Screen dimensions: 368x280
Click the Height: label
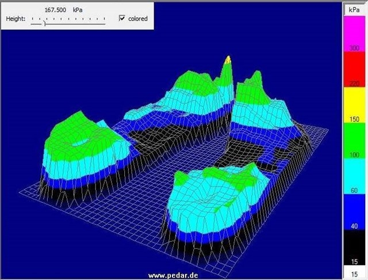(16, 18)
